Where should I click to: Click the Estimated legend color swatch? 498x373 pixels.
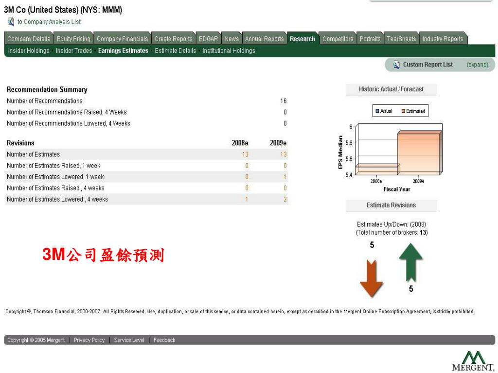tap(403, 111)
